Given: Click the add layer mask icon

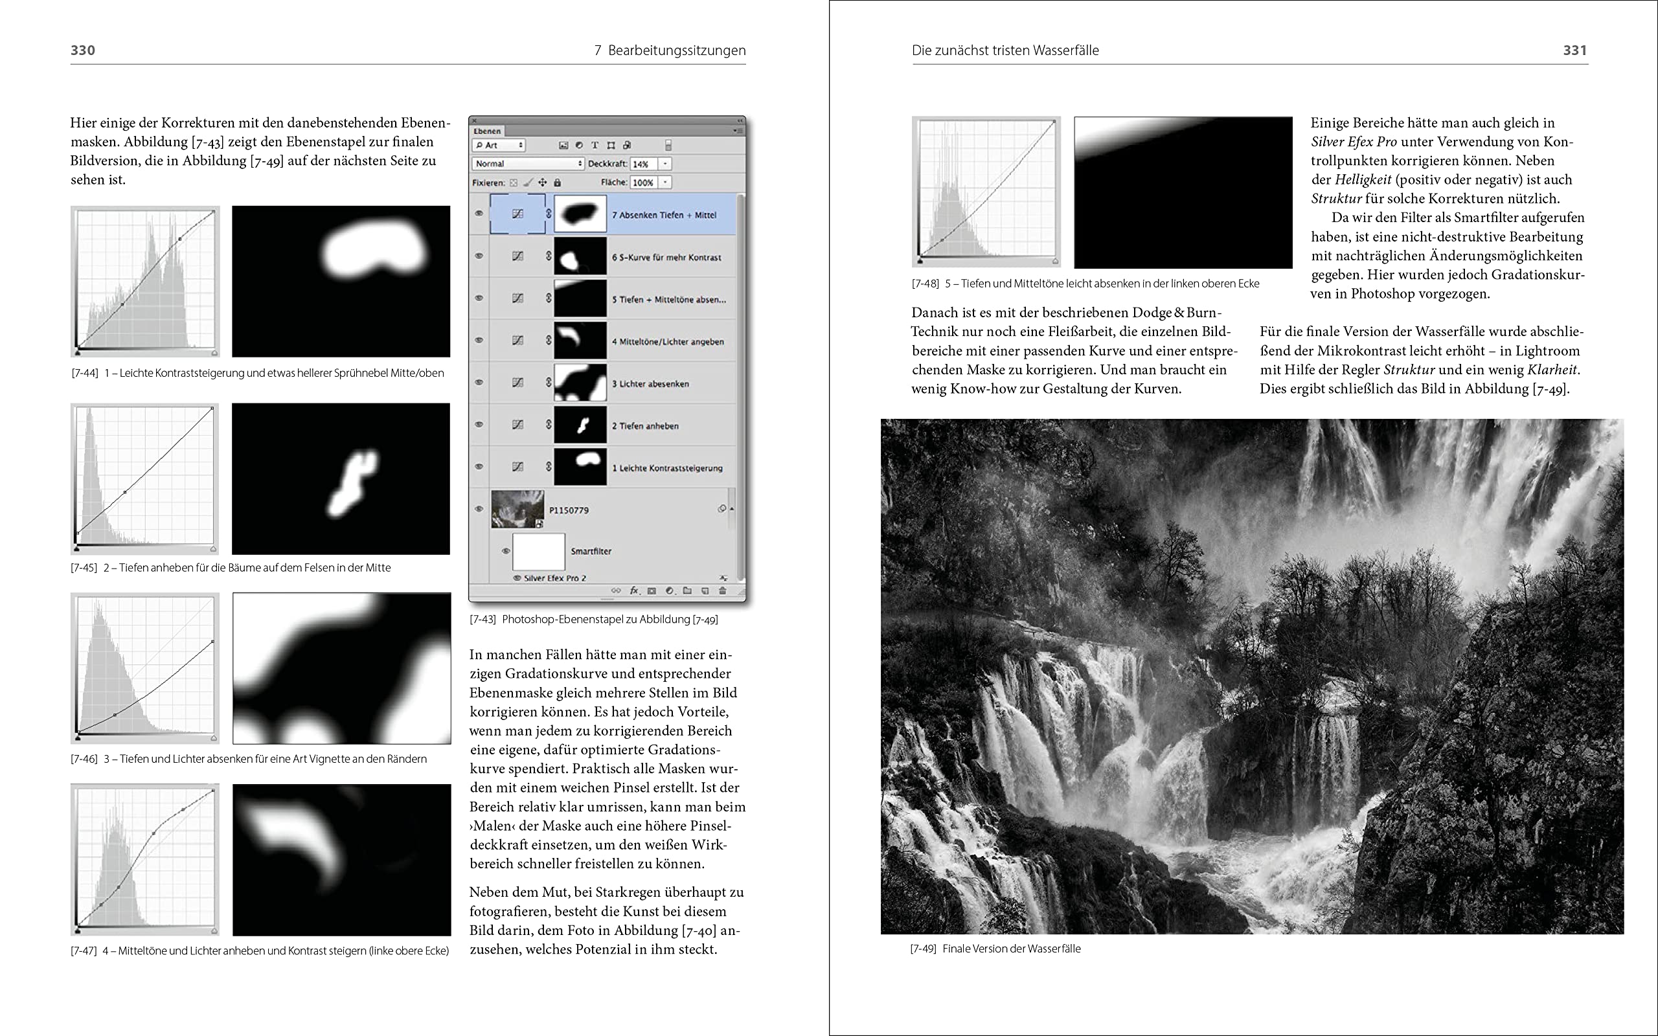Looking at the screenshot, I should coord(652,591).
